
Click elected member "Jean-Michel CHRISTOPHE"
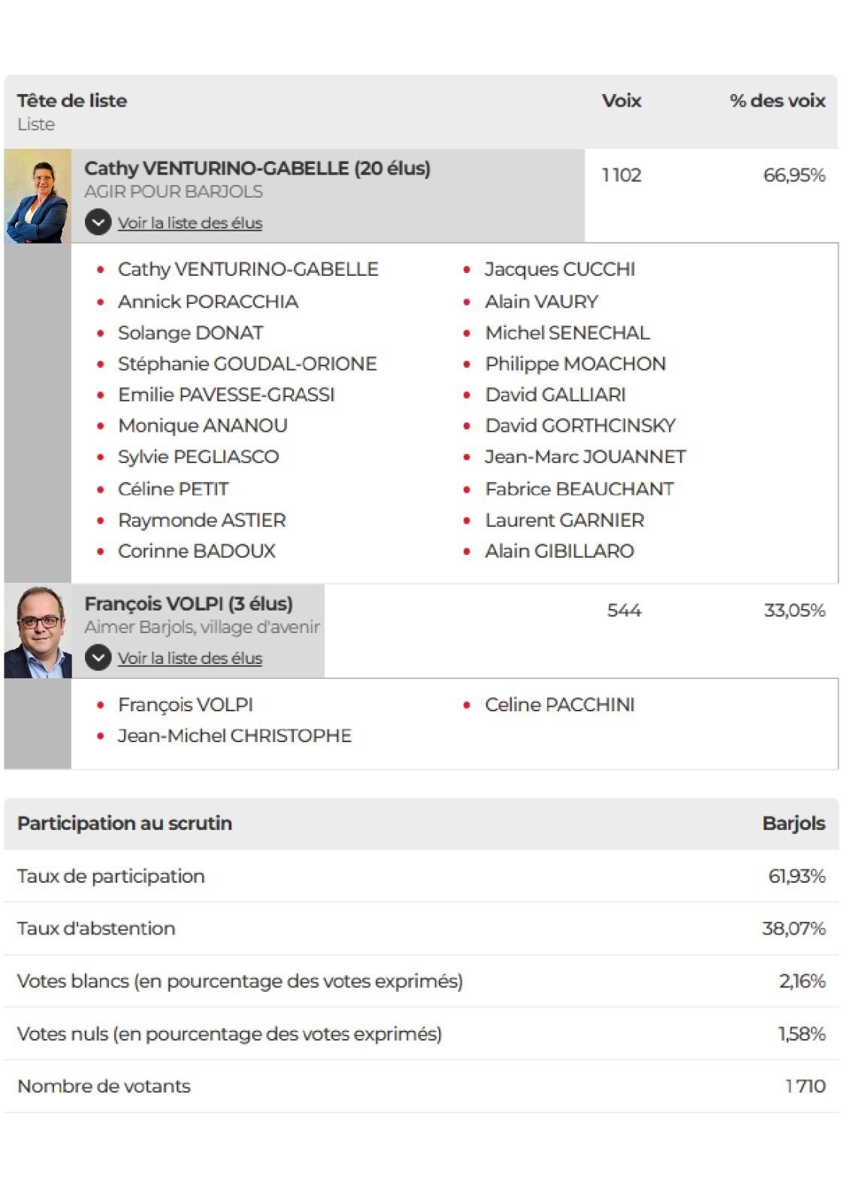pos(234,735)
